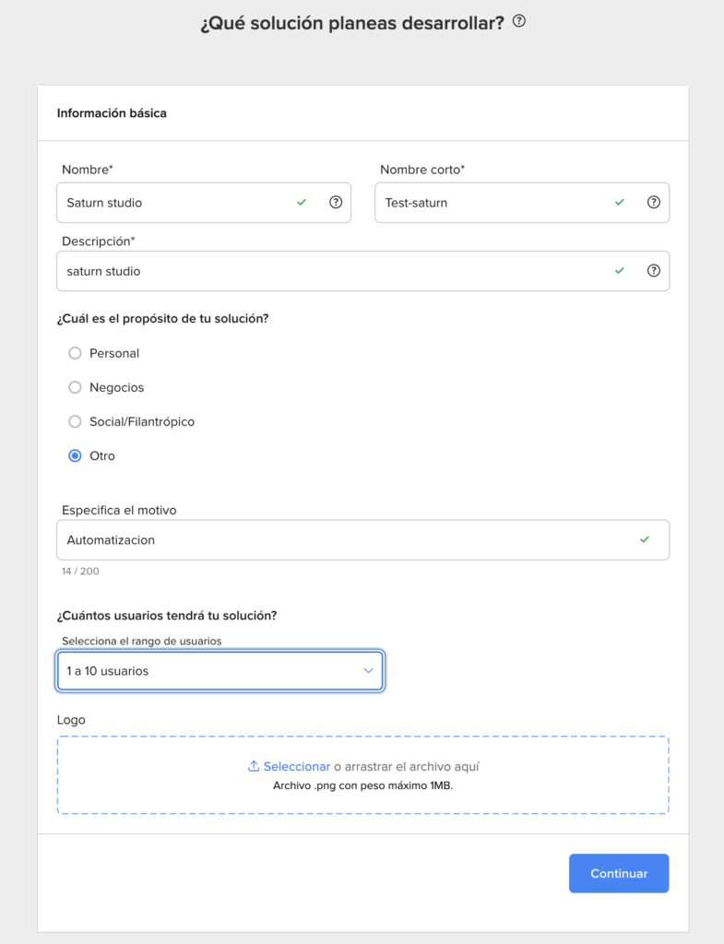
Task: Select the Personal purpose option
Action: [x=76, y=353]
